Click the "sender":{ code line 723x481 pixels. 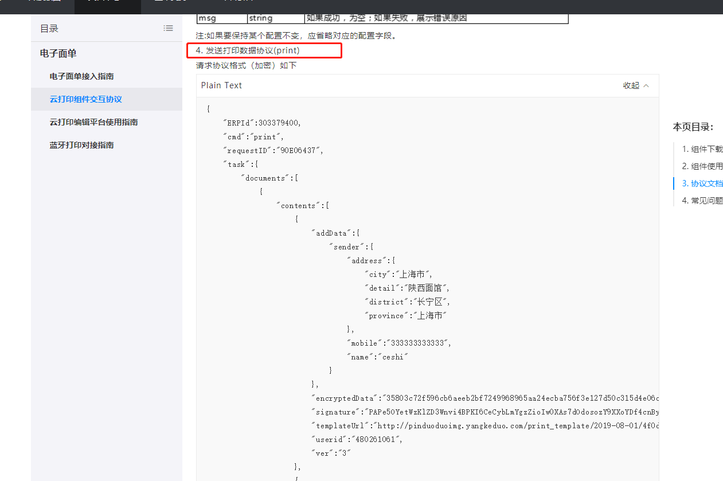point(351,247)
